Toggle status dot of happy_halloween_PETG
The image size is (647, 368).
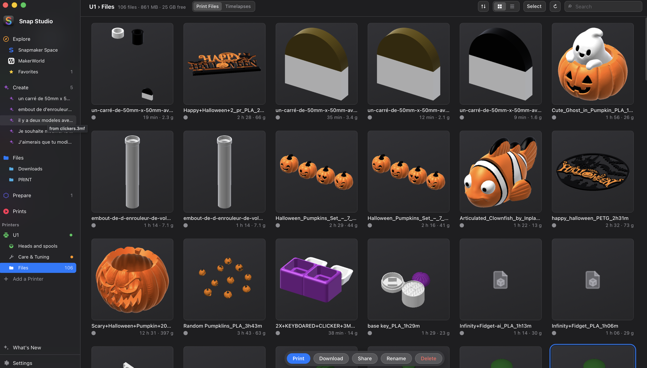pyautogui.click(x=554, y=225)
